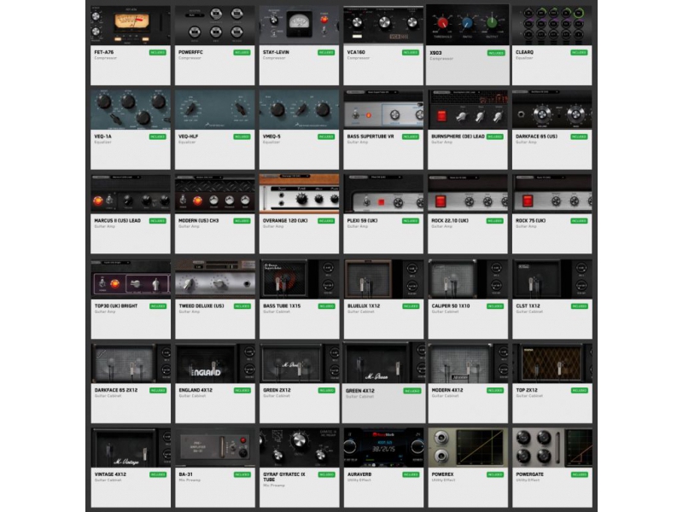Select the Burnsphere (DE) Lead amp thumbnail
683x512 pixels.
tap(468, 110)
